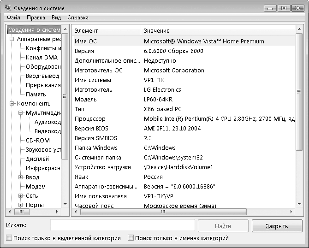Open the Вид menu

(x=56, y=18)
